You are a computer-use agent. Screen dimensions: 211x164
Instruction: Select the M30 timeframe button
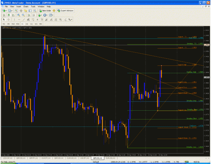point(18,24)
